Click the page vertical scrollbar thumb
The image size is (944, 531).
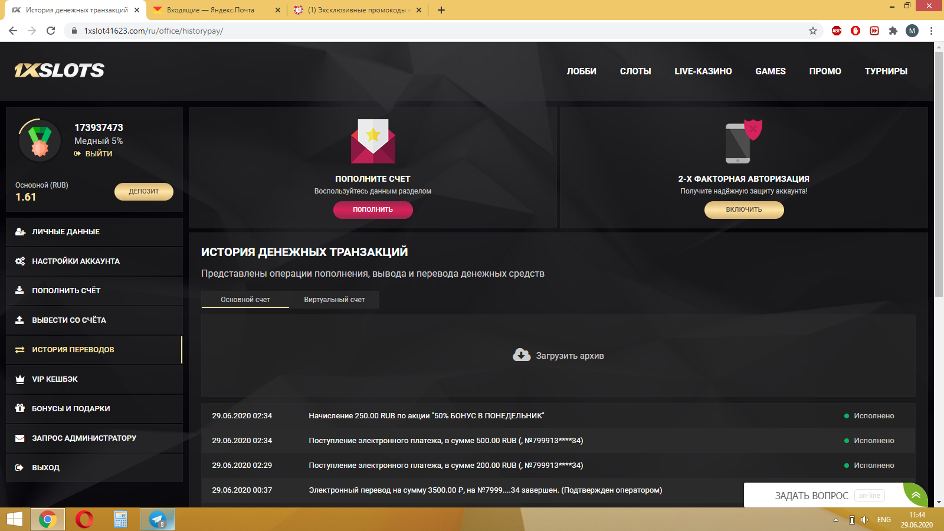point(939,174)
